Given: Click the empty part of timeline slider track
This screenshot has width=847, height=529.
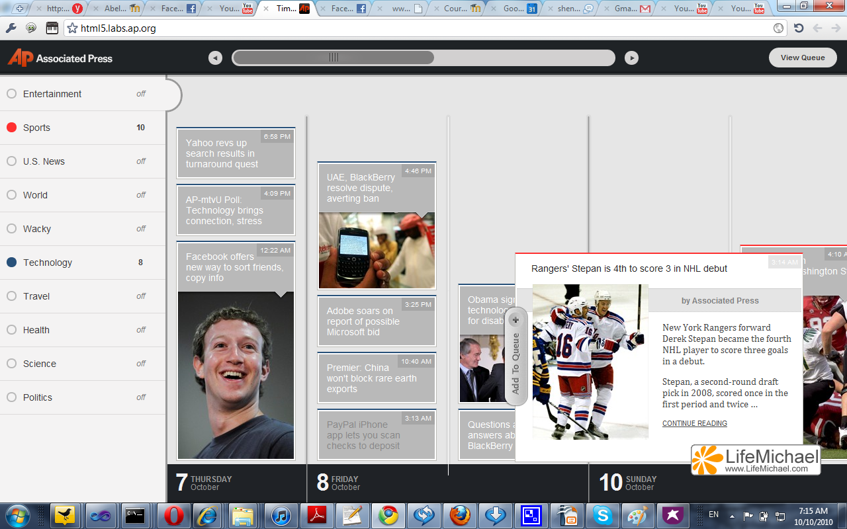Looking at the screenshot, I should click(524, 58).
